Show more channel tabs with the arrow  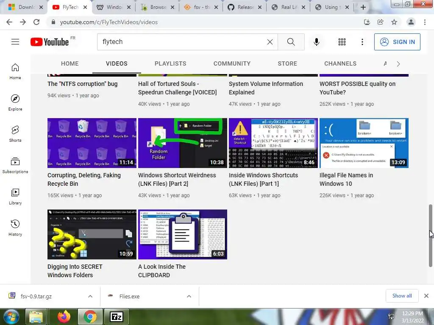point(398,64)
